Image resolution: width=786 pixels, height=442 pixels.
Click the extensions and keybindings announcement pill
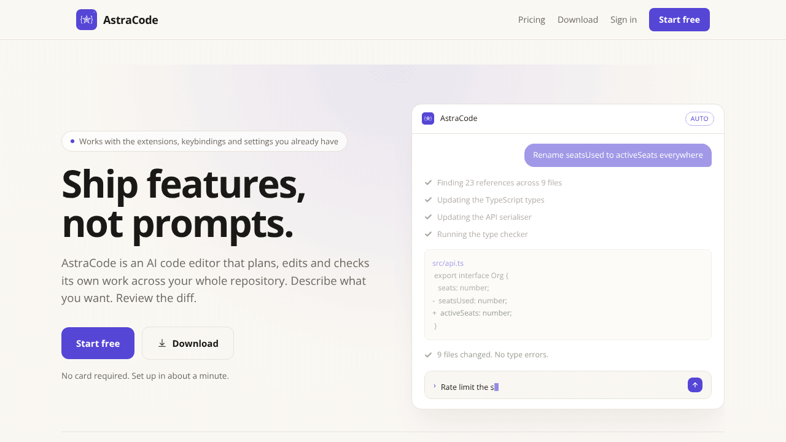click(204, 141)
